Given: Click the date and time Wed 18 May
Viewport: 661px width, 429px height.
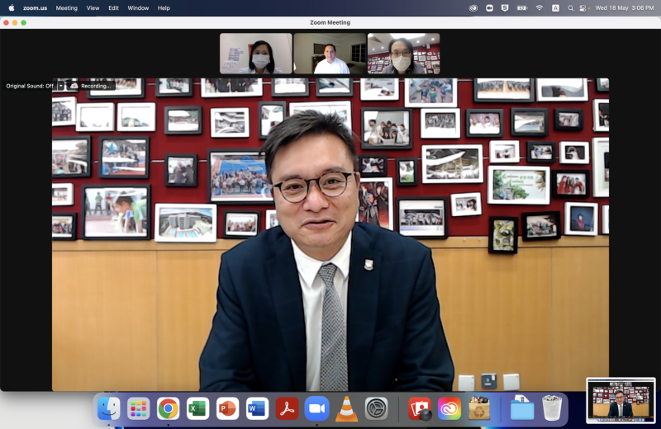Looking at the screenshot, I should click(625, 8).
